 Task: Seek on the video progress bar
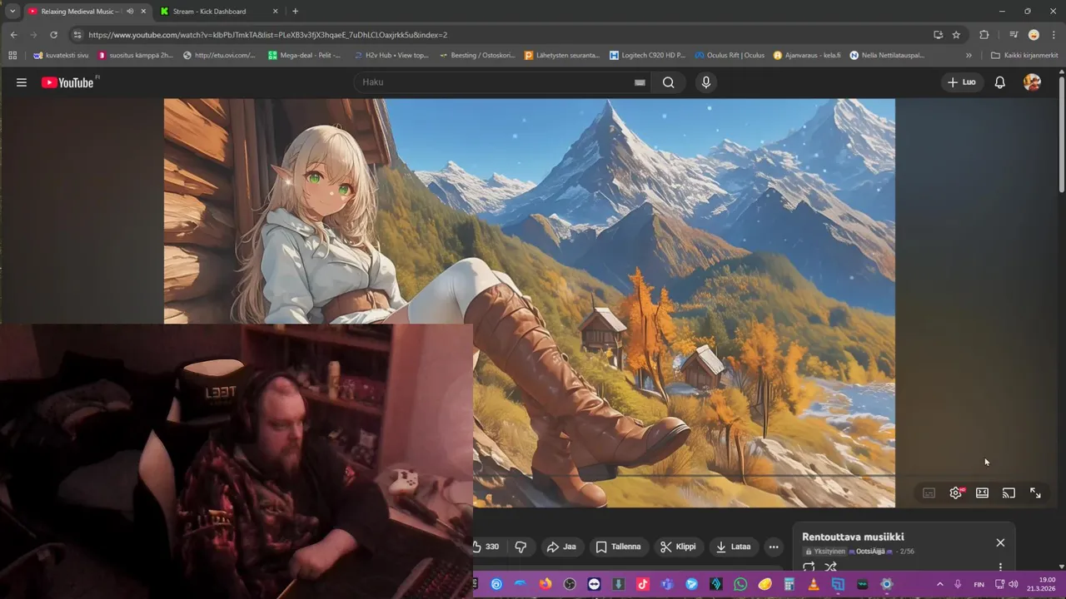[684, 475]
